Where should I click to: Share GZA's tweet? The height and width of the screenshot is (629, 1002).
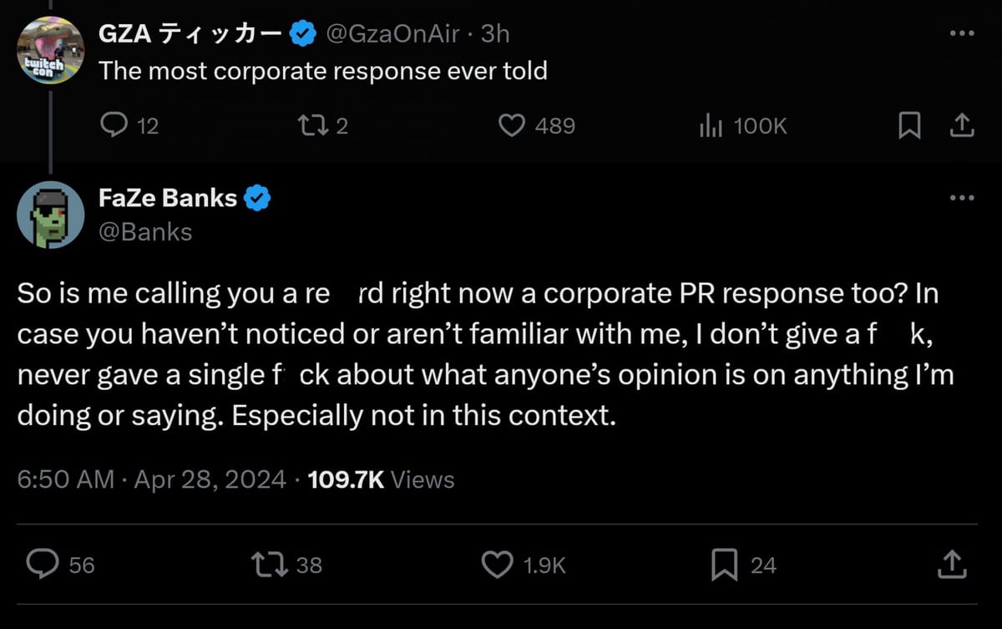point(962,125)
